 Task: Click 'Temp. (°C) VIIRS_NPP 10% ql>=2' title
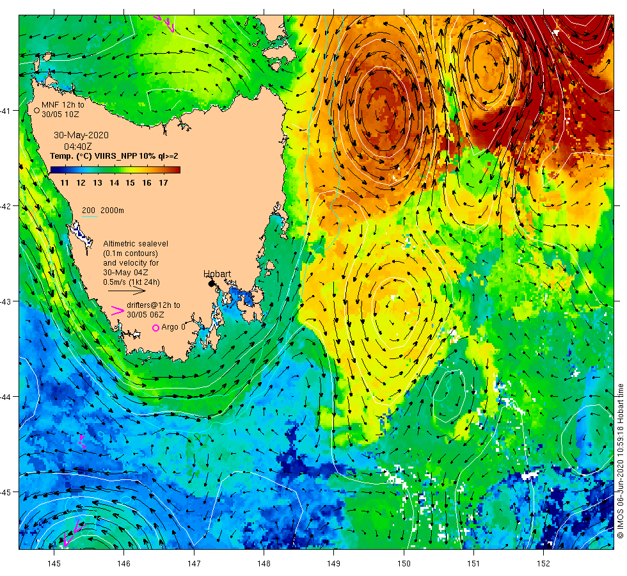pyautogui.click(x=114, y=156)
